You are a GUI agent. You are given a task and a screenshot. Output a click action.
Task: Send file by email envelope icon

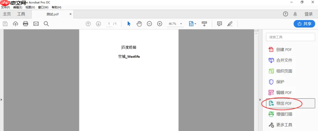[36, 24]
